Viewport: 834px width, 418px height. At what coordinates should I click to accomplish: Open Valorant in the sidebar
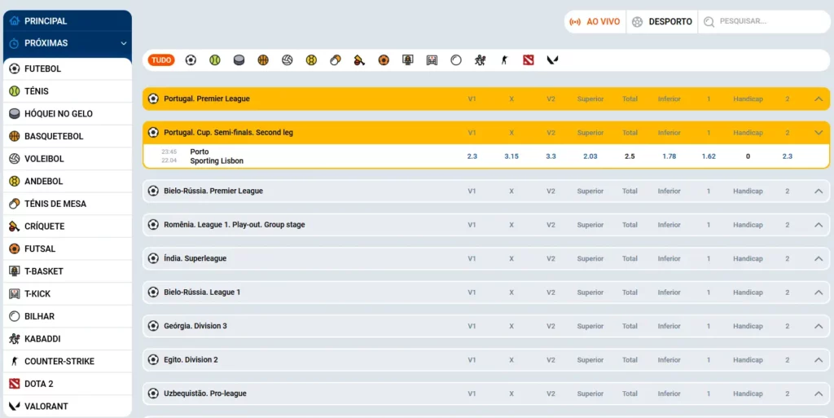68,407
